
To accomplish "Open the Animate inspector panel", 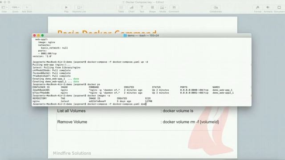I will (268, 8).
